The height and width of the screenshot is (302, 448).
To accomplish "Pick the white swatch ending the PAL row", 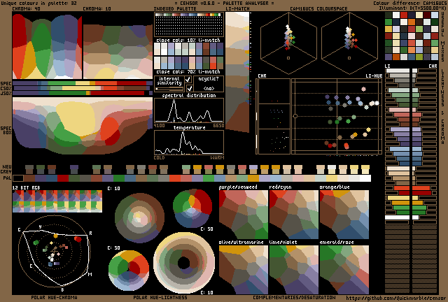I will click(x=365, y=178).
